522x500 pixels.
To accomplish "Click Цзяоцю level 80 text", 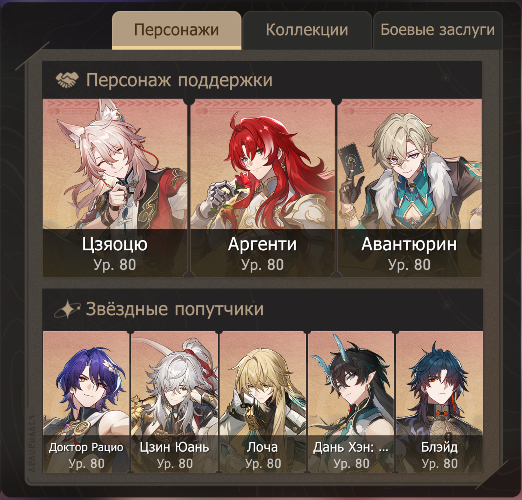I will (x=115, y=265).
